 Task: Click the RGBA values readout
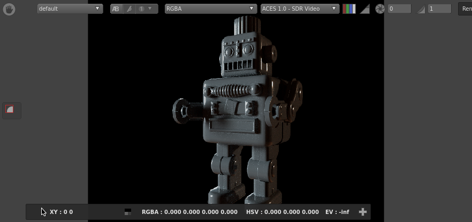tap(189, 212)
